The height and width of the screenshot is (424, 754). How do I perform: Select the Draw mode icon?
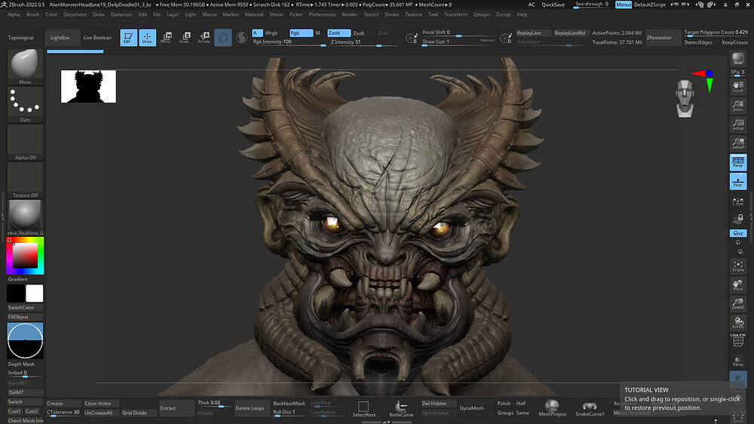[x=147, y=38]
